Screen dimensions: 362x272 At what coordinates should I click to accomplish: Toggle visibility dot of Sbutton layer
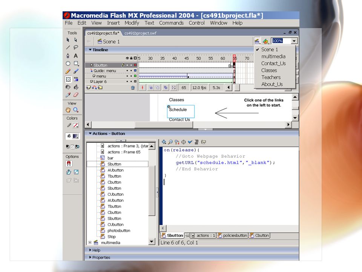[x=127, y=65]
